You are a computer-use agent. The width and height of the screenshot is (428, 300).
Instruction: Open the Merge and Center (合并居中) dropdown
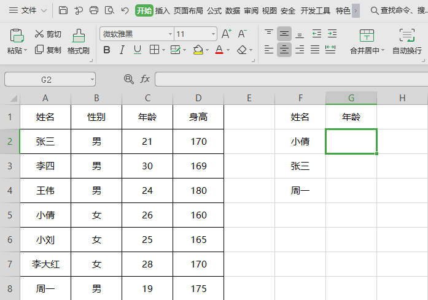click(x=367, y=50)
